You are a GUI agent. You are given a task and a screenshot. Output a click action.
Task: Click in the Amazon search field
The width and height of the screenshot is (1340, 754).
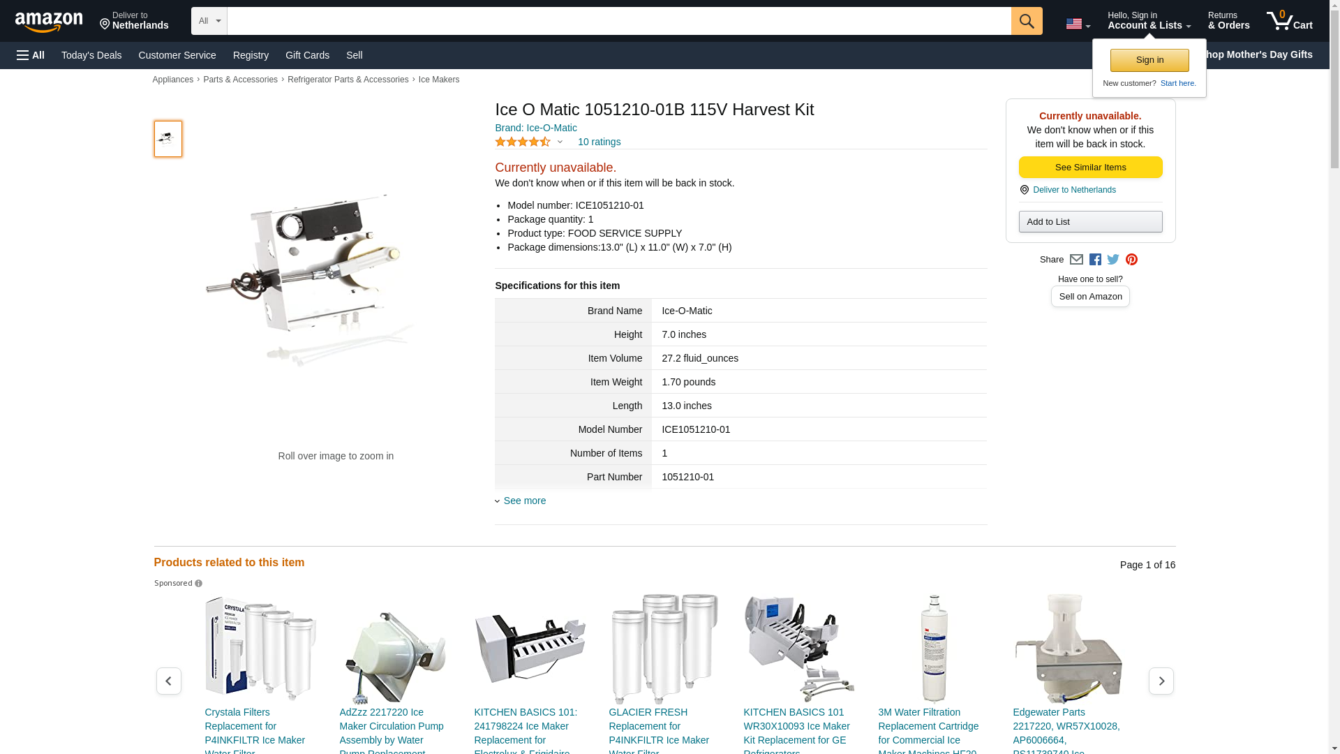(x=619, y=21)
